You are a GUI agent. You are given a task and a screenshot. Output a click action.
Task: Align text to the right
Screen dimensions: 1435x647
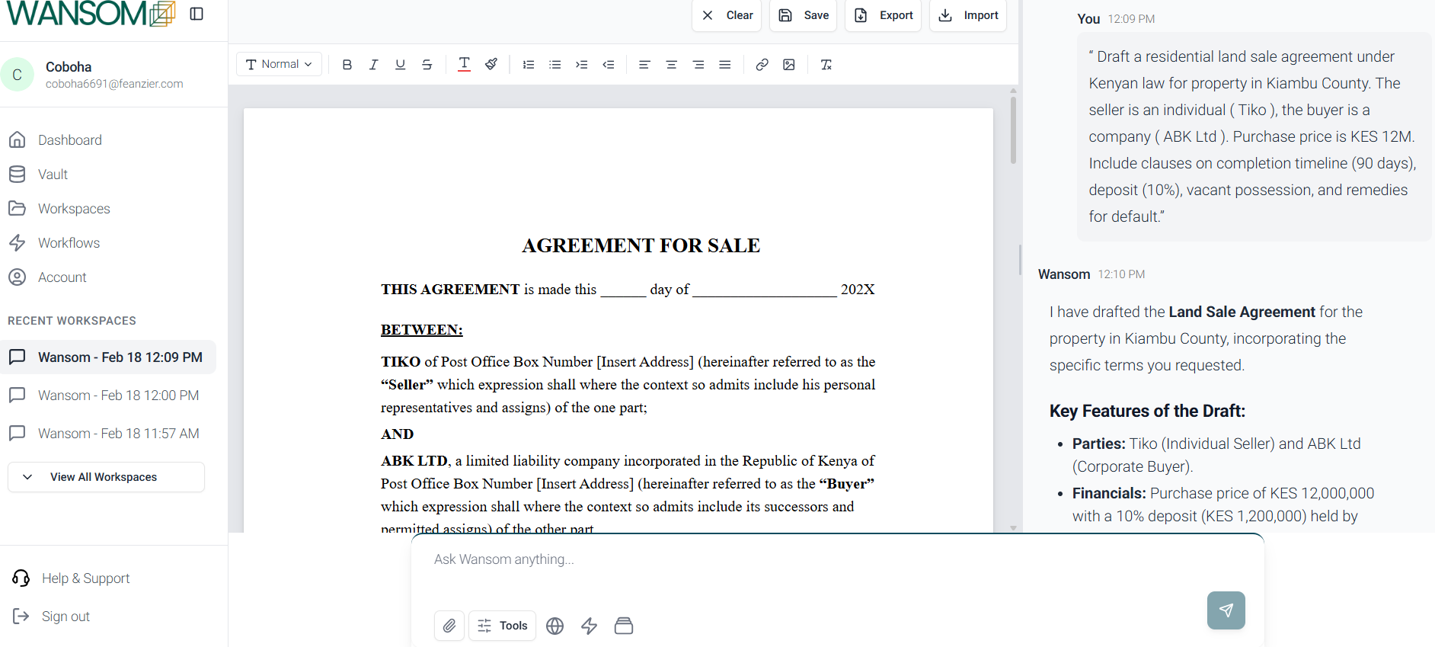click(x=698, y=65)
